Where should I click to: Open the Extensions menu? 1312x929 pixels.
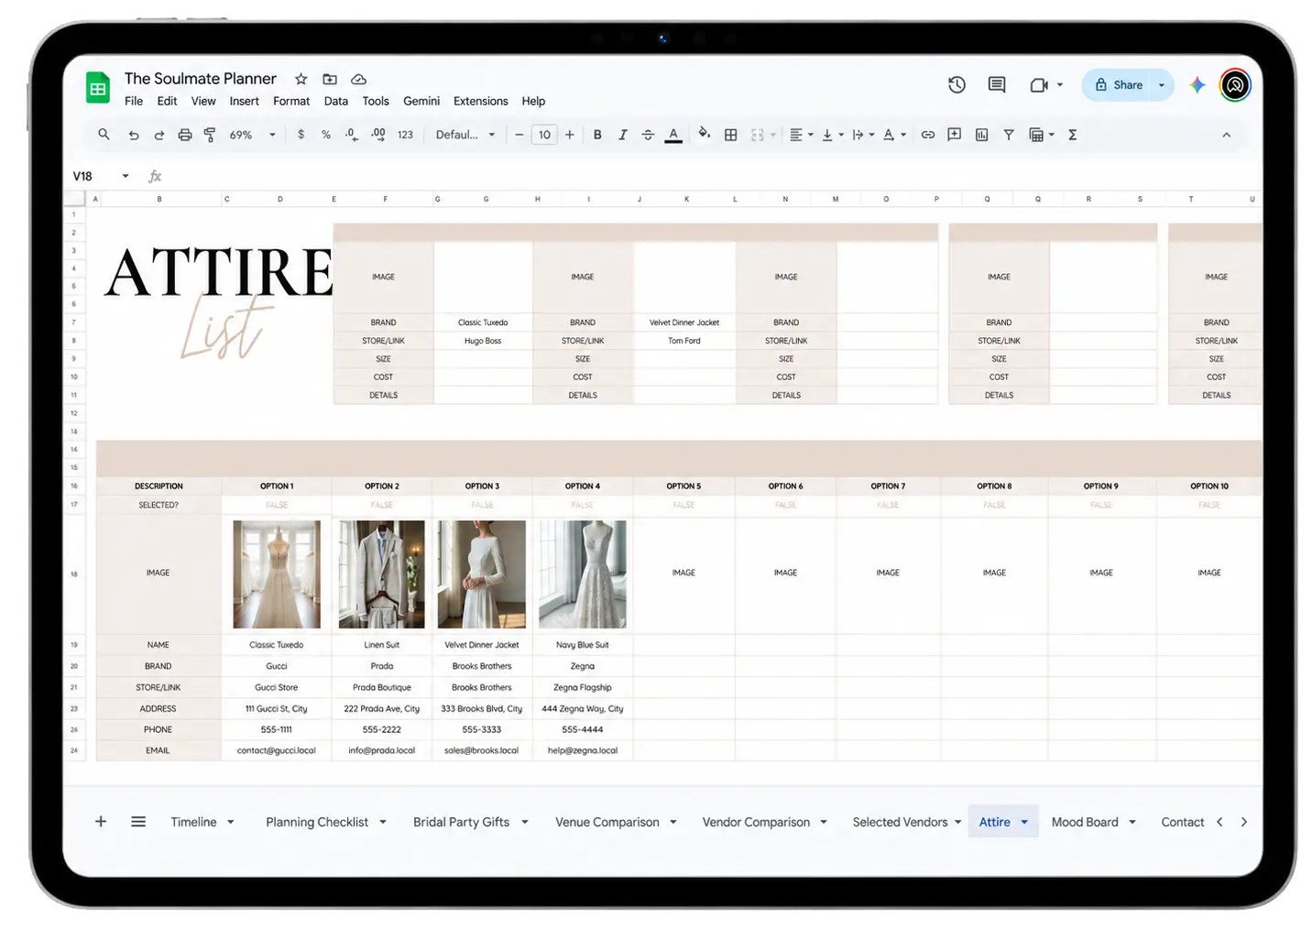pyautogui.click(x=480, y=101)
